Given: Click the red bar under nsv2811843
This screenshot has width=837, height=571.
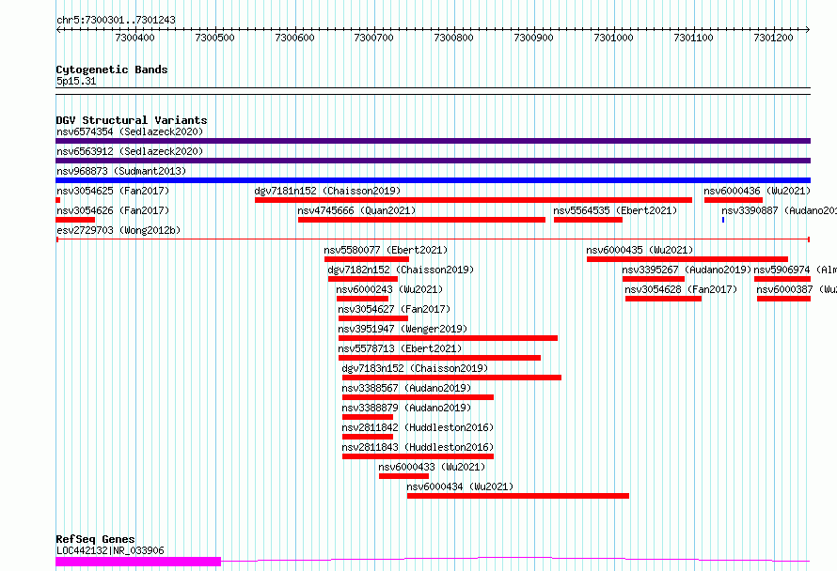Looking at the screenshot, I should point(418,456).
